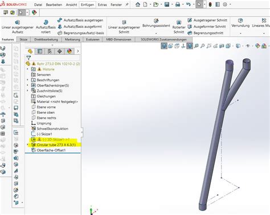Open DisplayManager color sphere tab
This screenshot has width=270, height=215.
69,51
